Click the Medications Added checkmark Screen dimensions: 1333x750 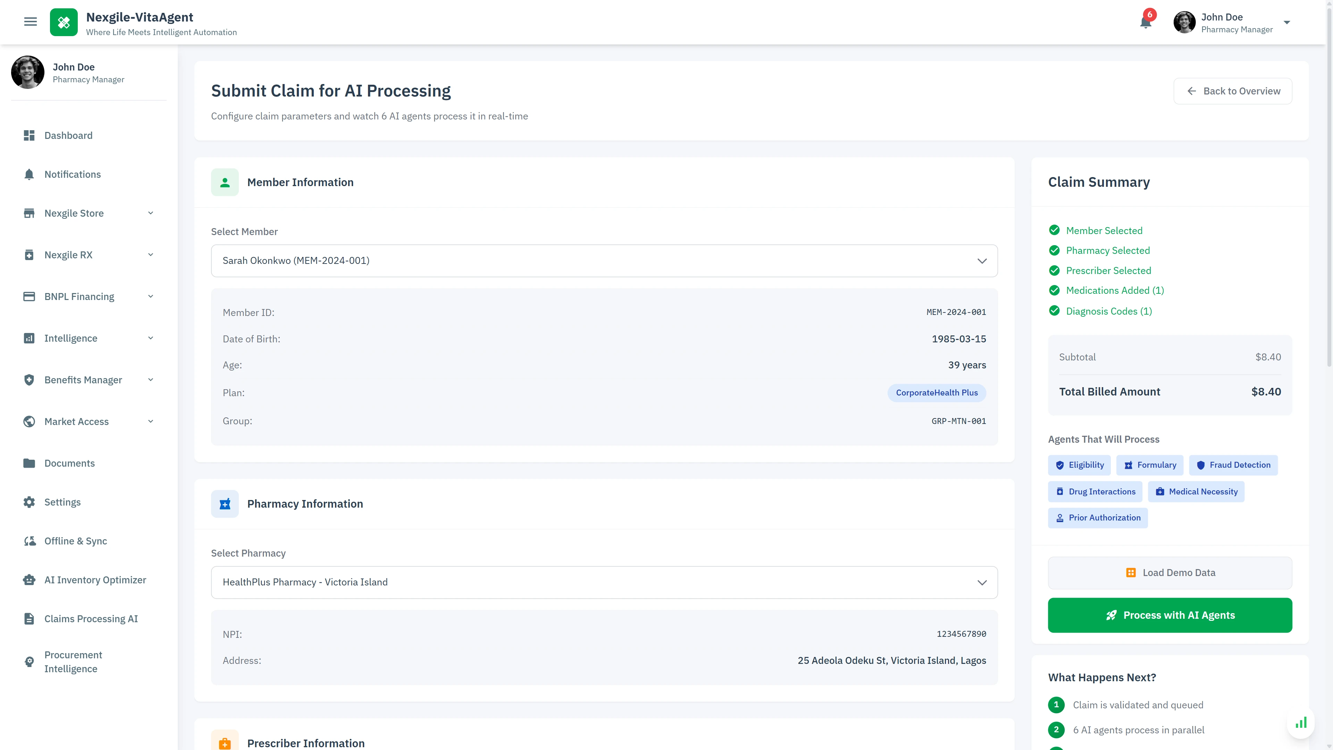(1055, 290)
